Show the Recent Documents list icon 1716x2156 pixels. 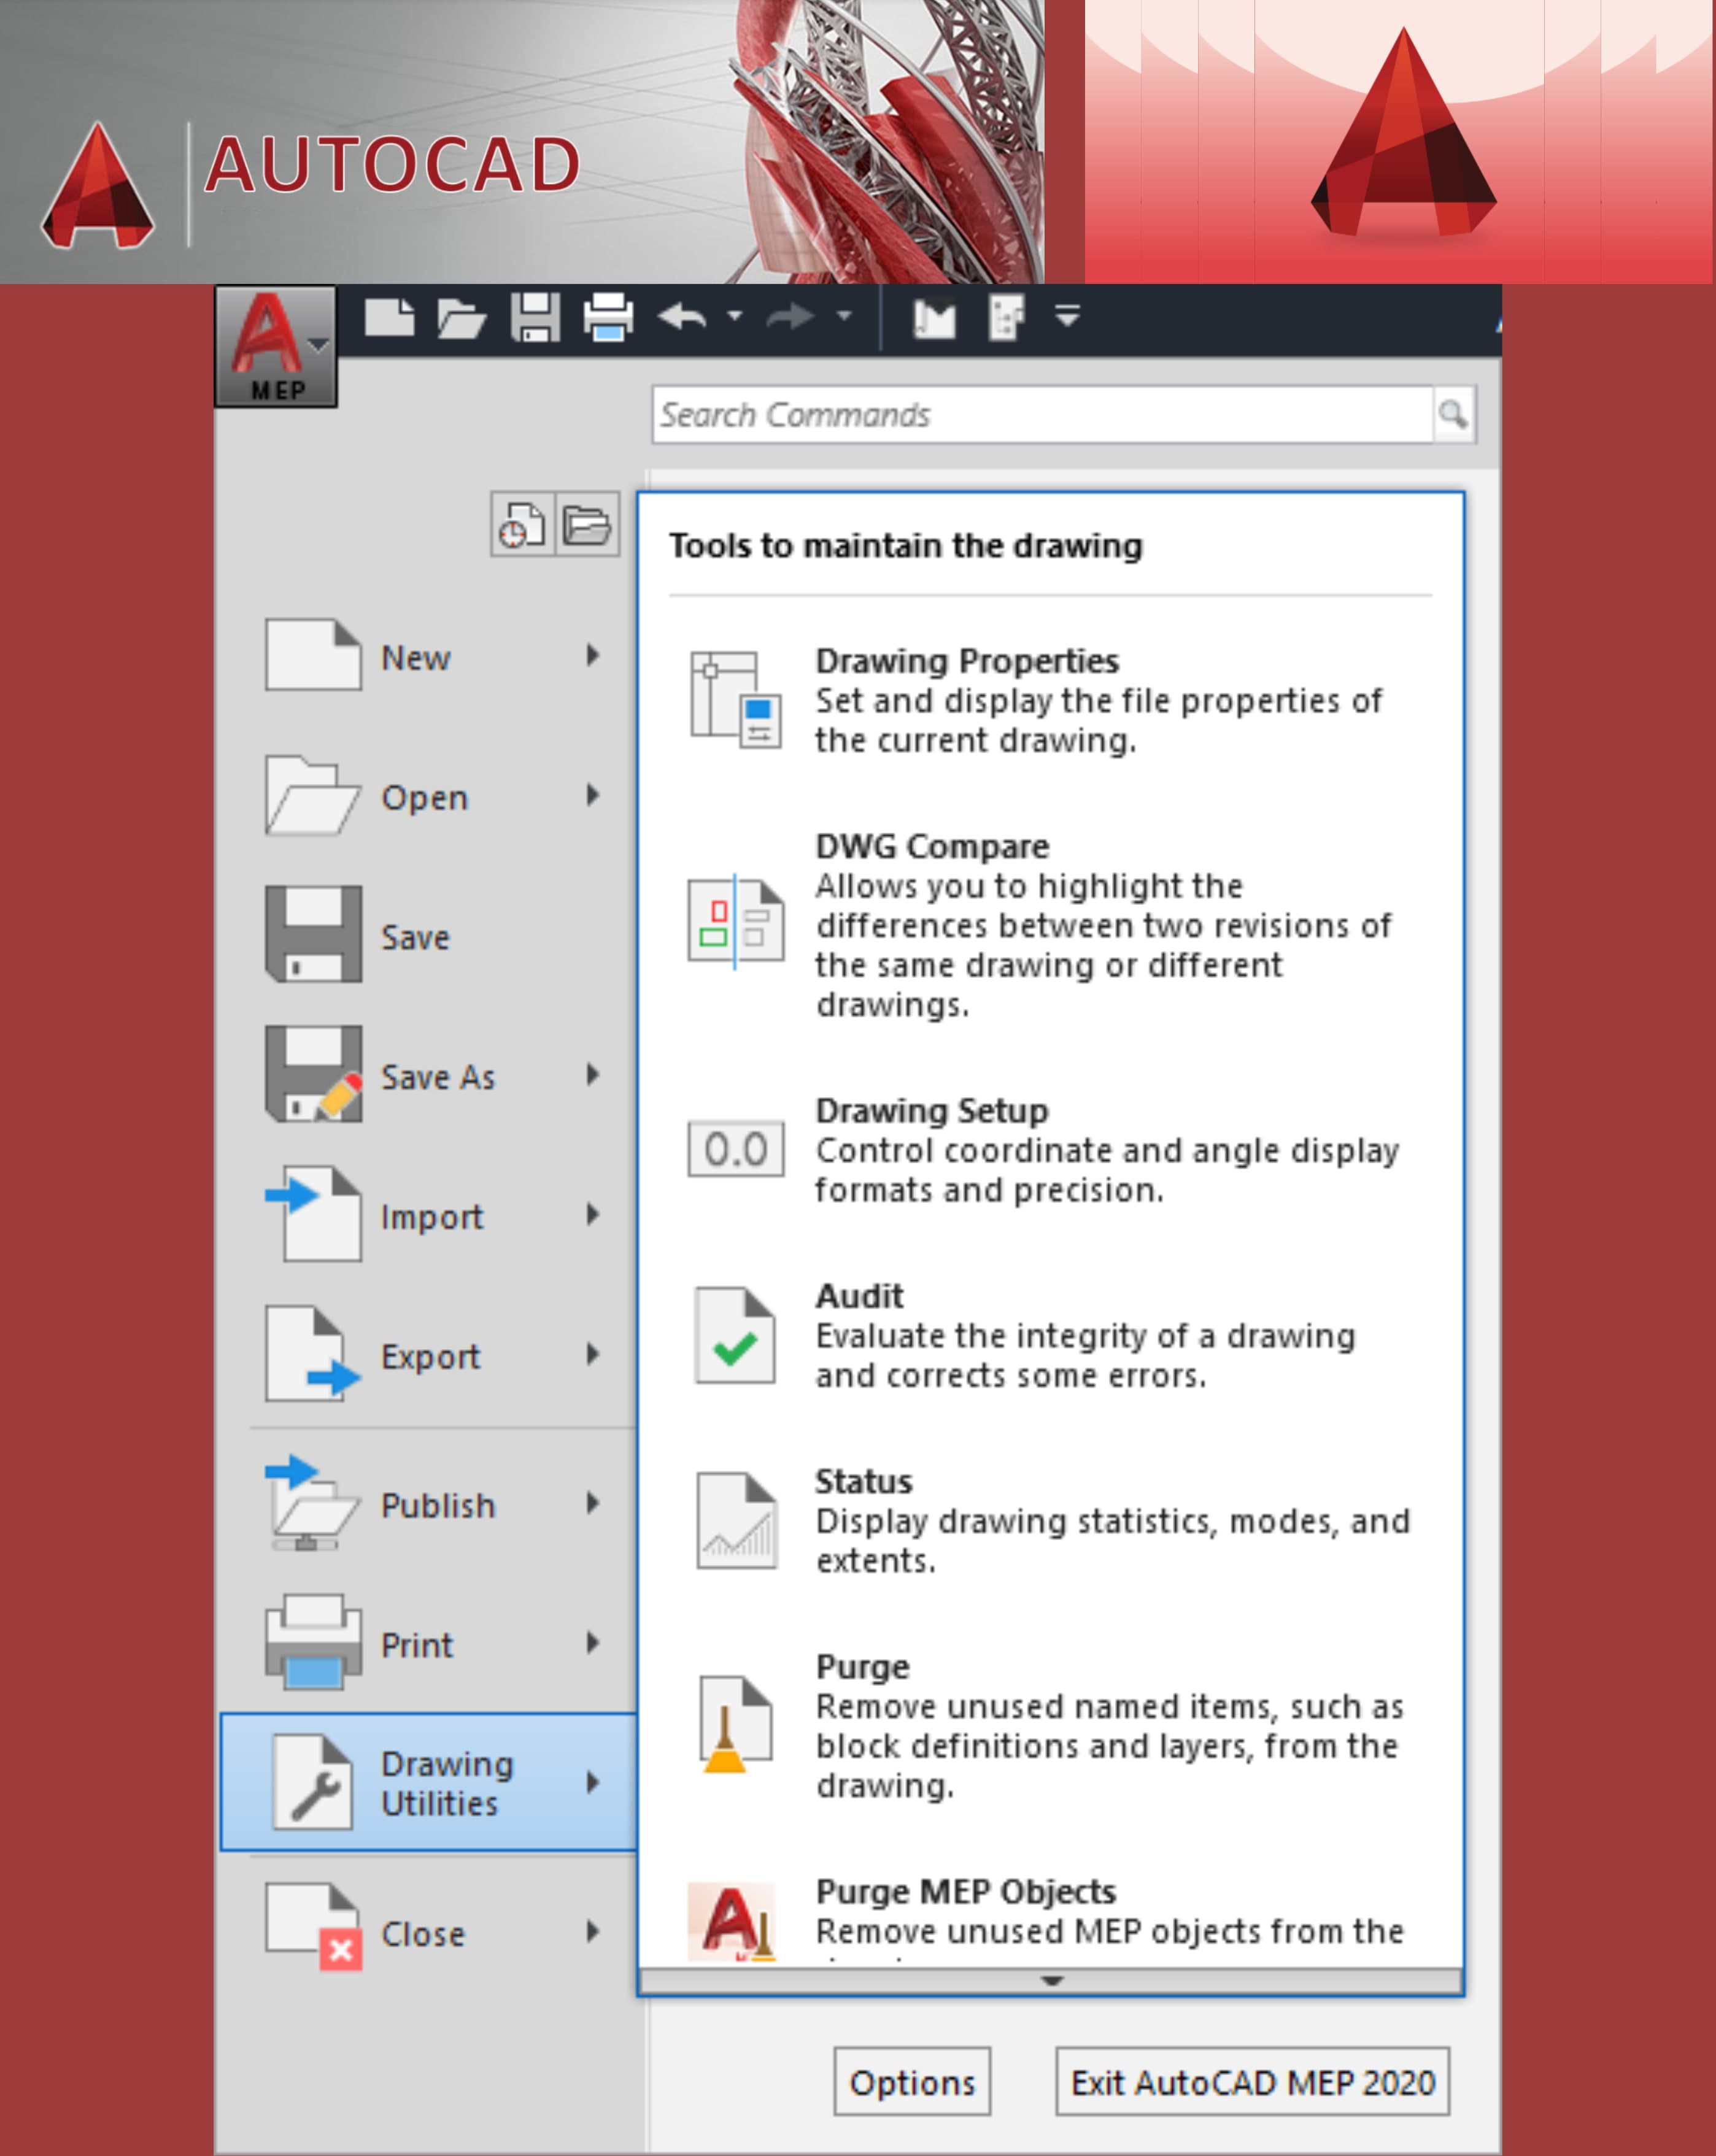click(x=521, y=524)
